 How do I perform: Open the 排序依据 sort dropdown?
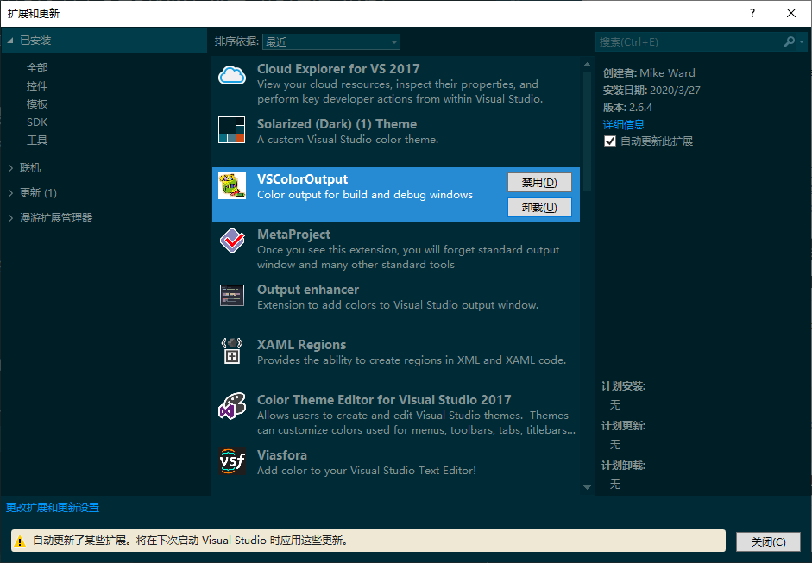[x=330, y=42]
